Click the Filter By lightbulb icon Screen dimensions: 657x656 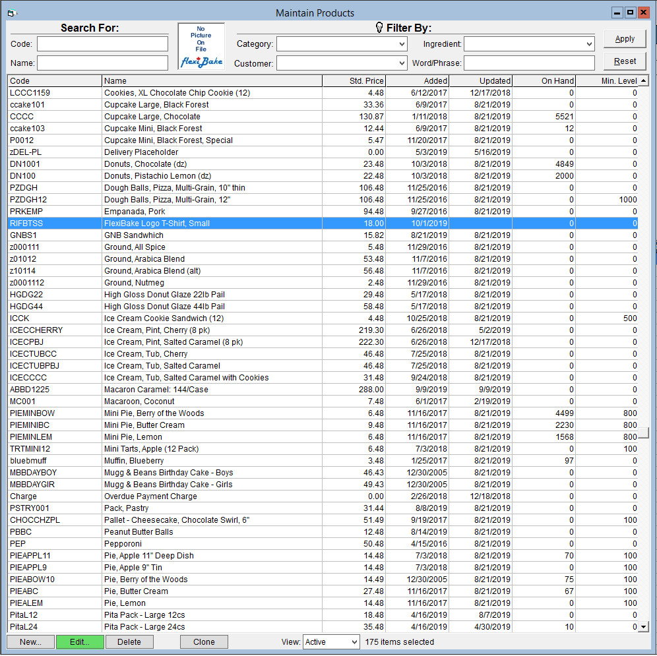click(x=379, y=28)
